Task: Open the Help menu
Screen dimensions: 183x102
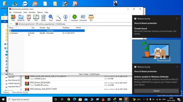Action: pos(46,12)
